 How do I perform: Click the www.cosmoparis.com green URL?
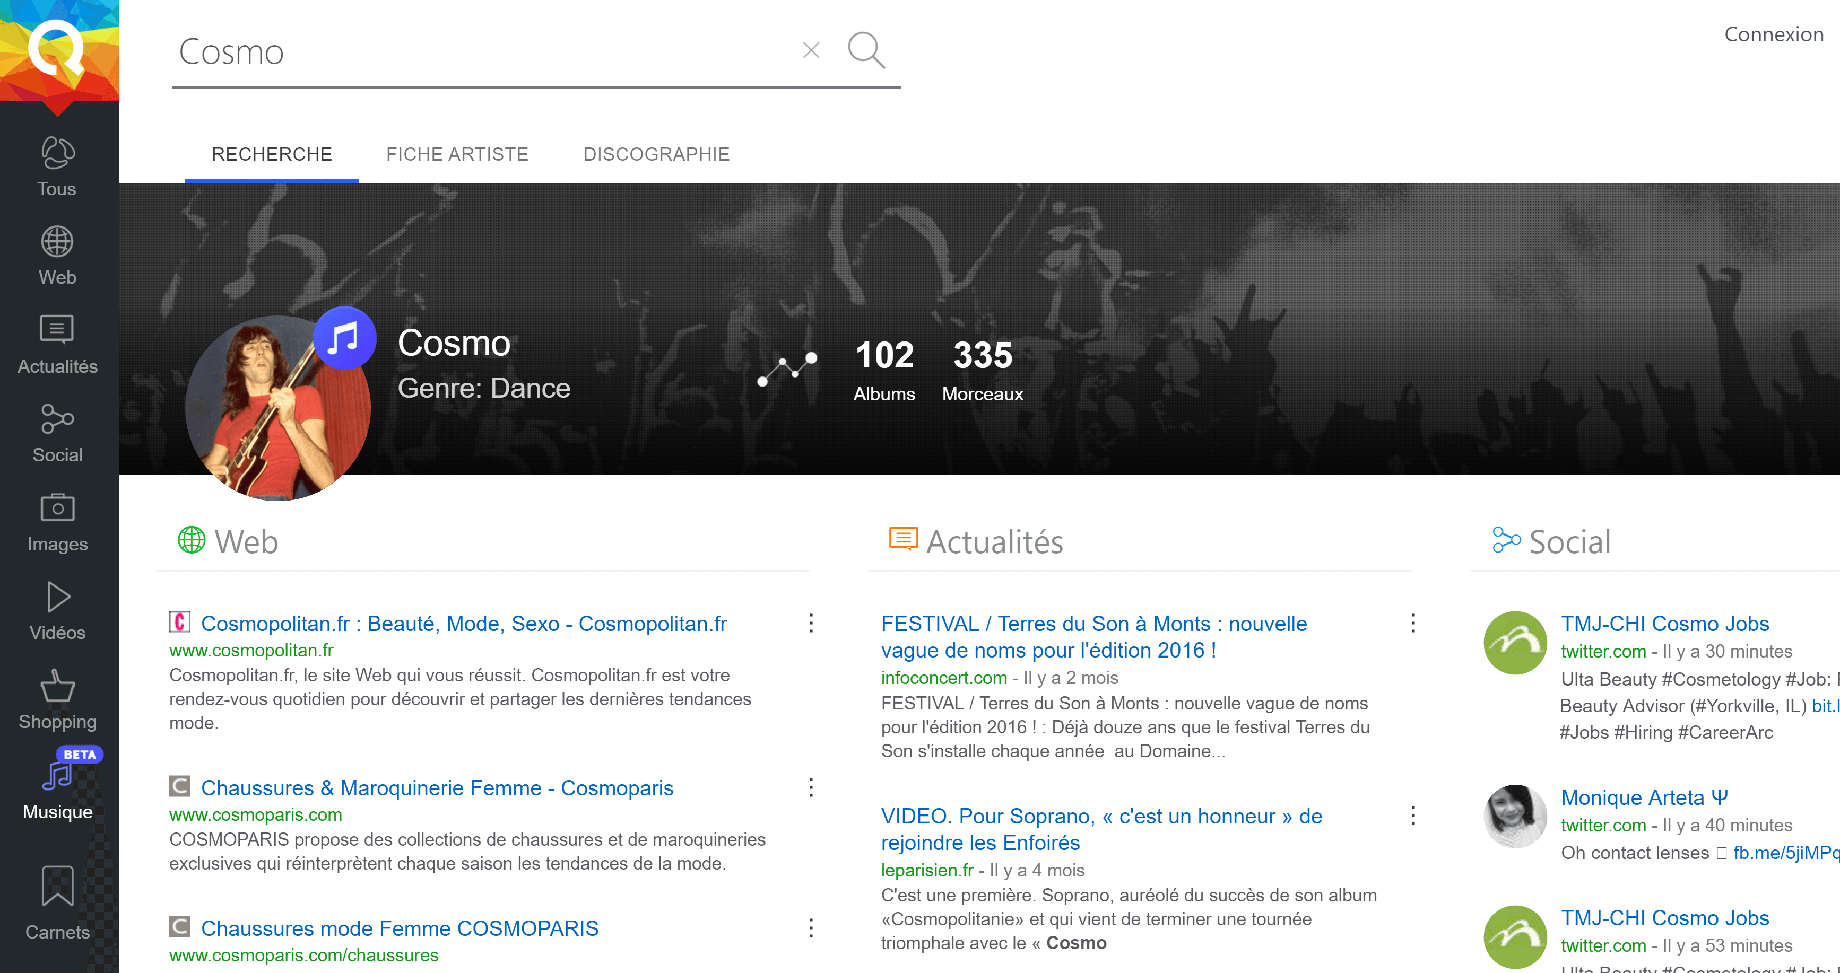click(x=256, y=814)
